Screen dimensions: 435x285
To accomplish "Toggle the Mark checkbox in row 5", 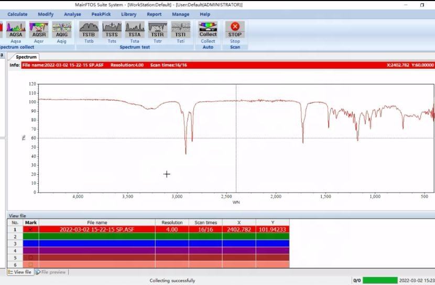I will point(31,258).
